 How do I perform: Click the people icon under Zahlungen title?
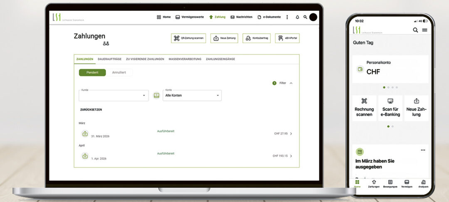106,44
